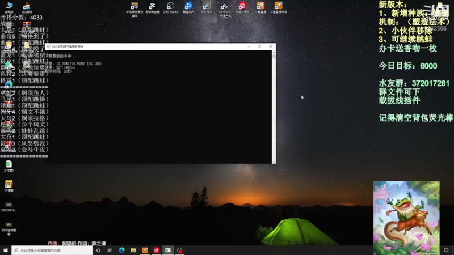Close the HDT updater console window

pyautogui.click(x=271, y=46)
